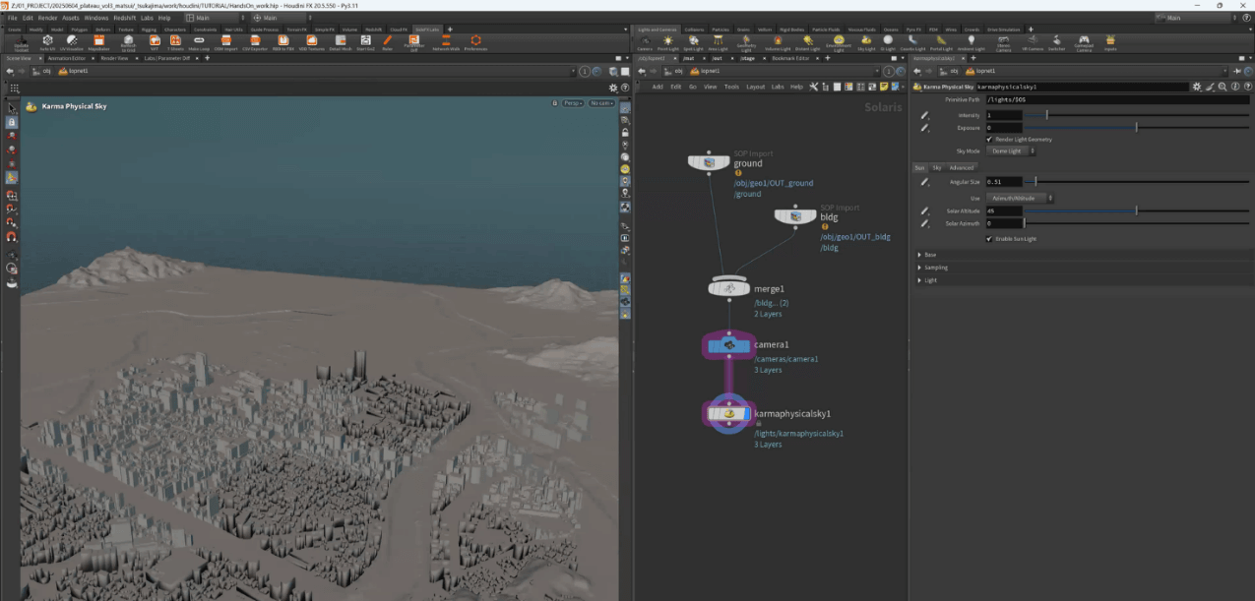Open the Sky Mode dropdown
Screen dimensions: 1255x601
[x=1011, y=151]
